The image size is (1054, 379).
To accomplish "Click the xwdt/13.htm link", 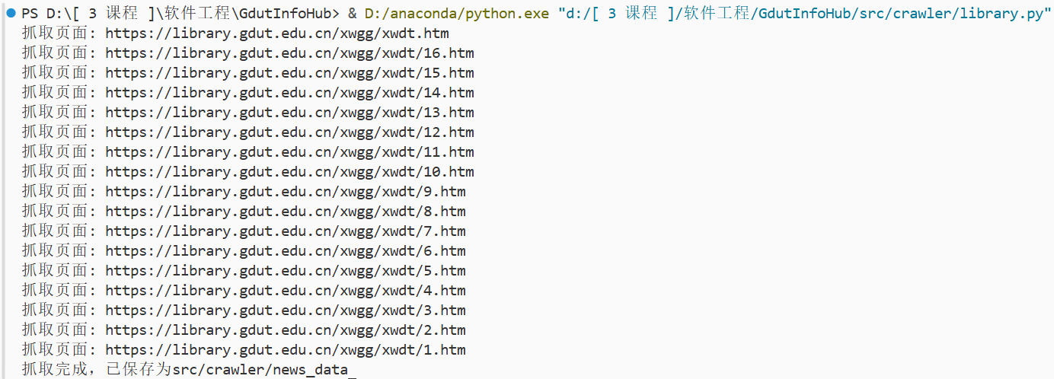I will tap(289, 113).
